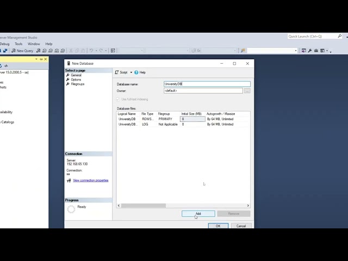Image resolution: width=348 pixels, height=261 pixels.
Task: Click the Undo arrow icon
Action: pyautogui.click(x=91, y=51)
